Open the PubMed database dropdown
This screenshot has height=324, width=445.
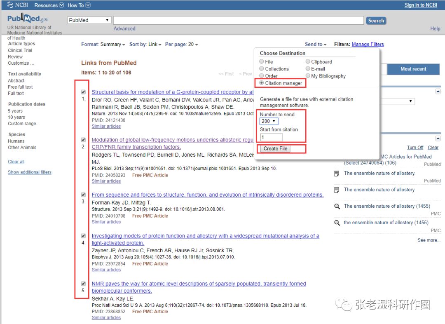tap(89, 20)
